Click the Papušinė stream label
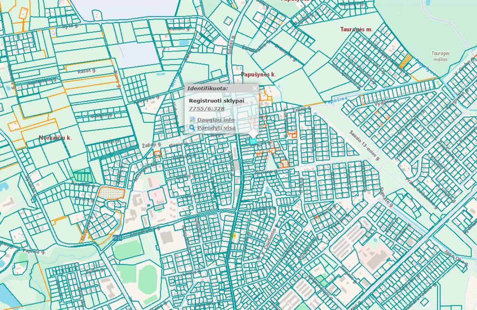The height and width of the screenshot is (310, 477). (x=335, y=100)
